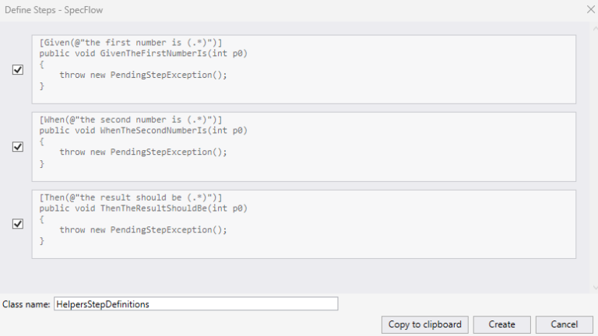The width and height of the screenshot is (598, 336).
Task: Click Create to generate step definitions
Action: click(x=501, y=324)
